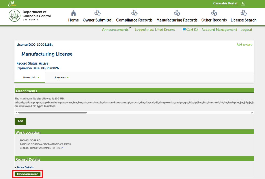The image size is (265, 179).
Task: Open the shopping cart icon
Action: pyautogui.click(x=184, y=30)
